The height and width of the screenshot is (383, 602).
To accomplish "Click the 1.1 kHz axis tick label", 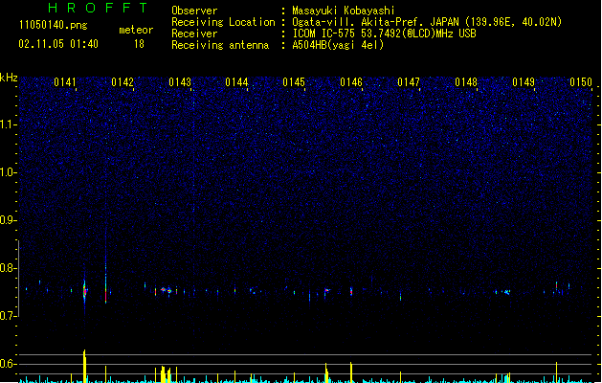I will (x=9, y=124).
